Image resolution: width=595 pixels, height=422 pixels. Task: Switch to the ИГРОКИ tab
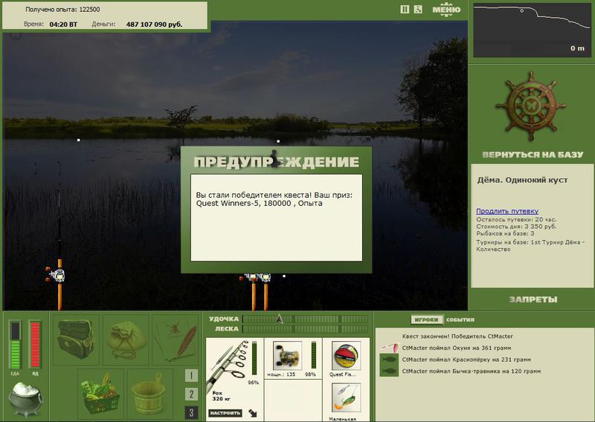[x=426, y=319]
